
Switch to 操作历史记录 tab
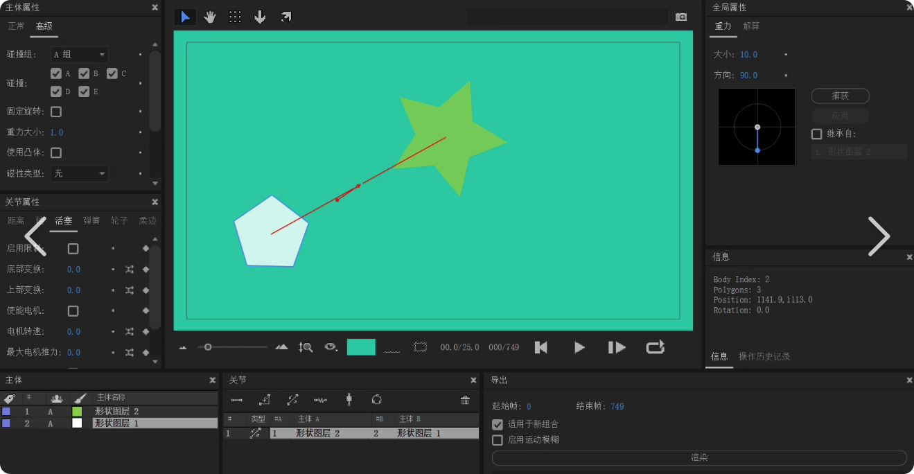pos(764,356)
